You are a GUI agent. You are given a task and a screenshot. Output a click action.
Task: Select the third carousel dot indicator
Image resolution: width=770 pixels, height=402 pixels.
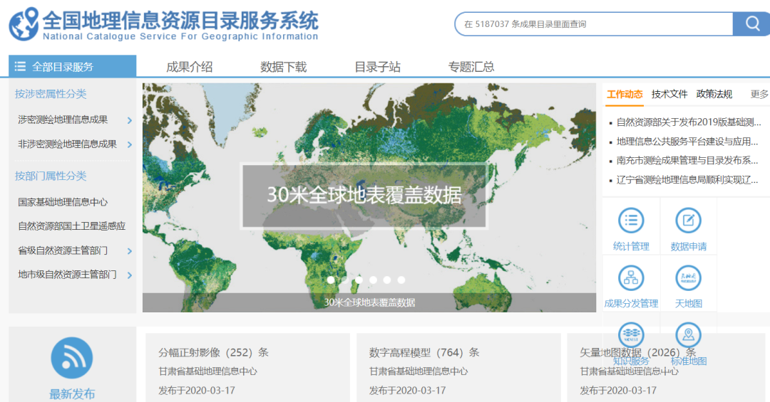pyautogui.click(x=359, y=280)
